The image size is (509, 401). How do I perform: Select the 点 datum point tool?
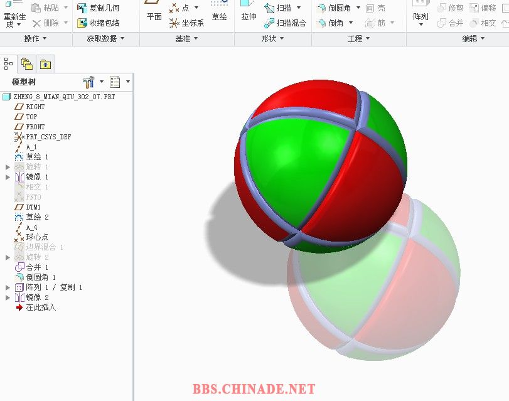pyautogui.click(x=179, y=8)
